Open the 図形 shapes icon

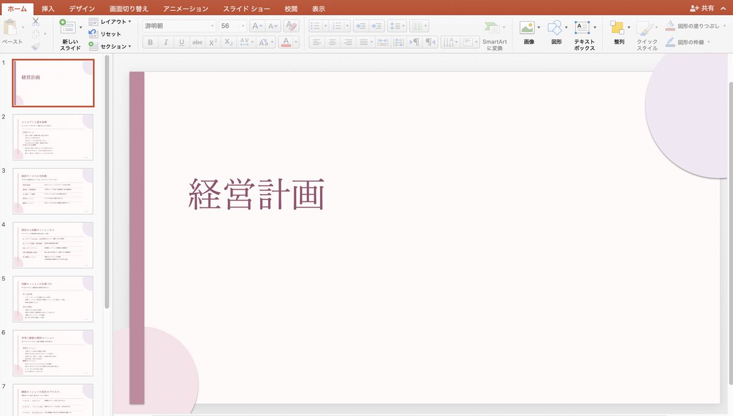click(555, 27)
